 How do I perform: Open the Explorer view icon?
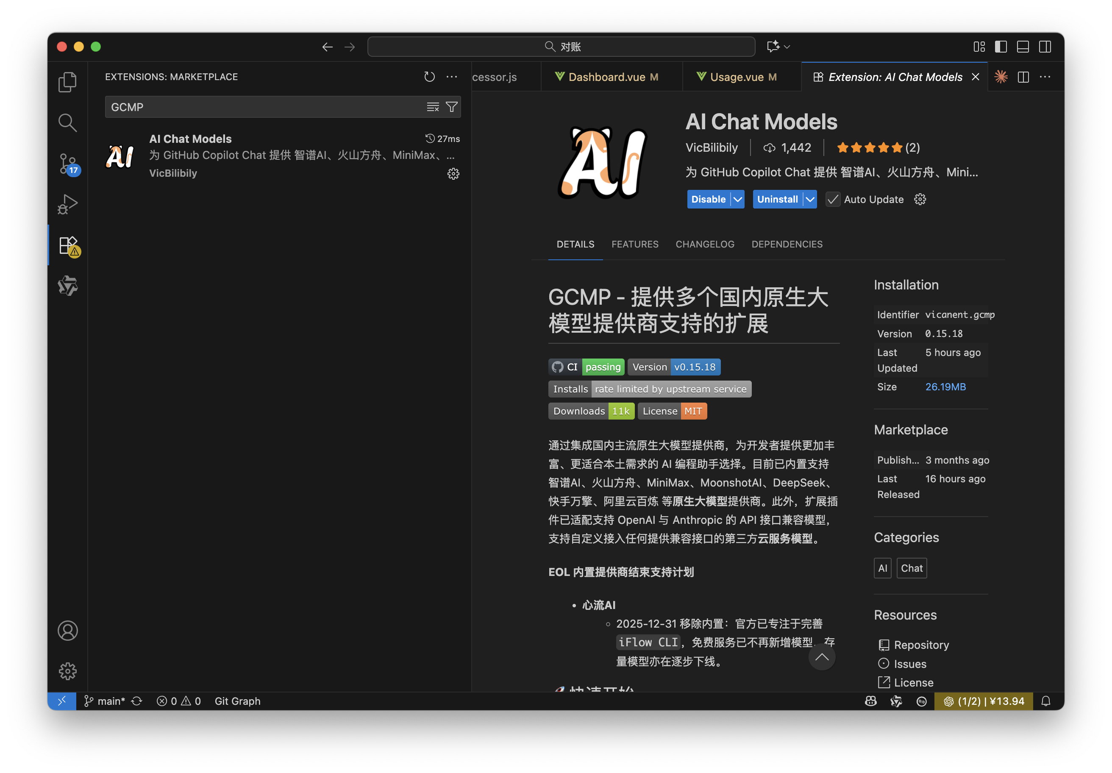(x=67, y=82)
